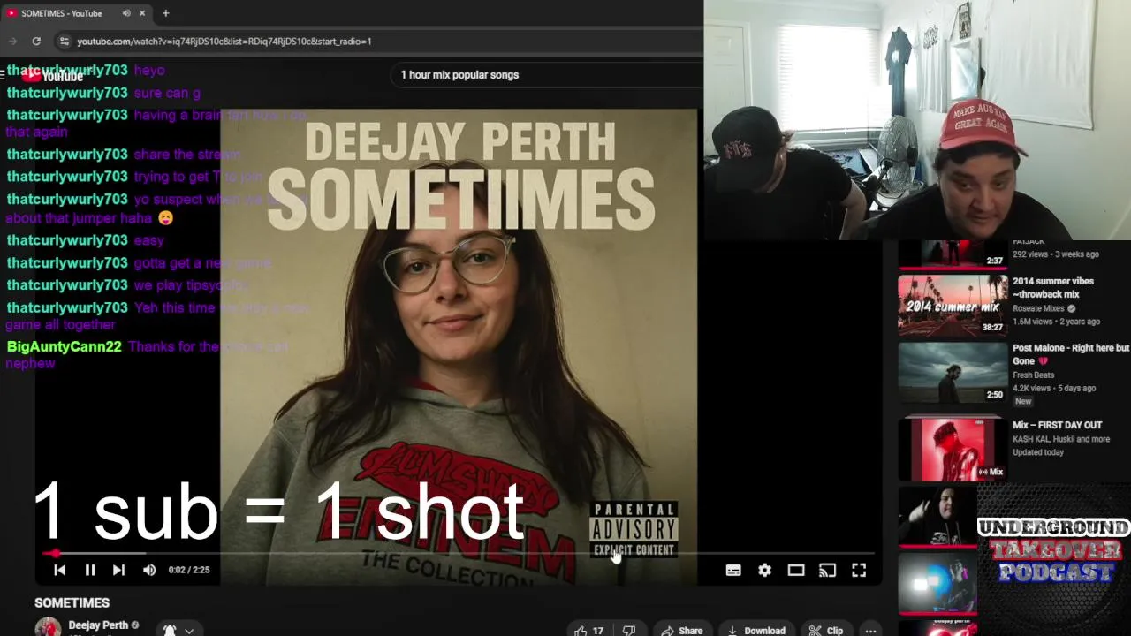Reload the browser page

point(36,42)
